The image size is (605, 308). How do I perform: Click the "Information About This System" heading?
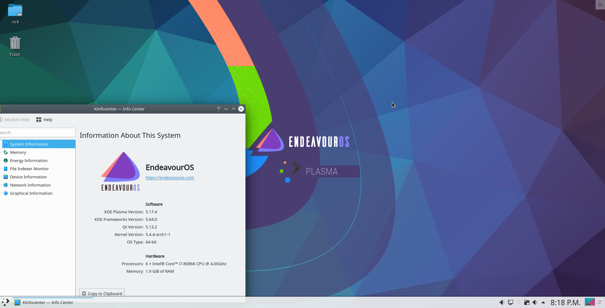(x=130, y=135)
